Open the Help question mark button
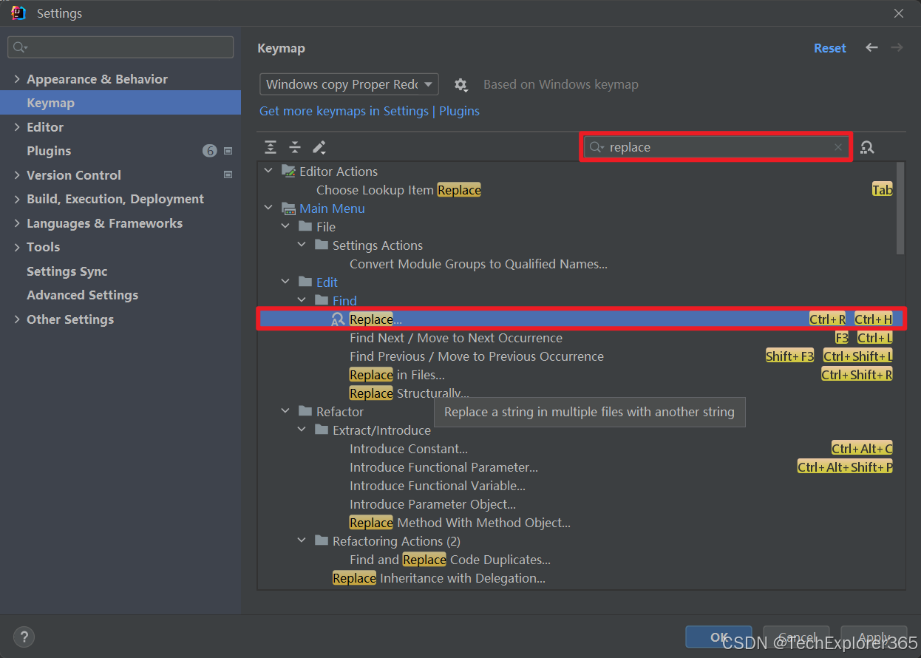 (24, 636)
